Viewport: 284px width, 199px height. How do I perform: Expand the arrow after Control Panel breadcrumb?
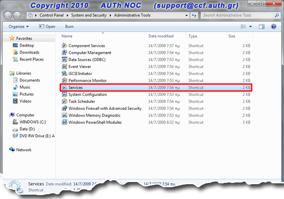[x=67, y=15]
